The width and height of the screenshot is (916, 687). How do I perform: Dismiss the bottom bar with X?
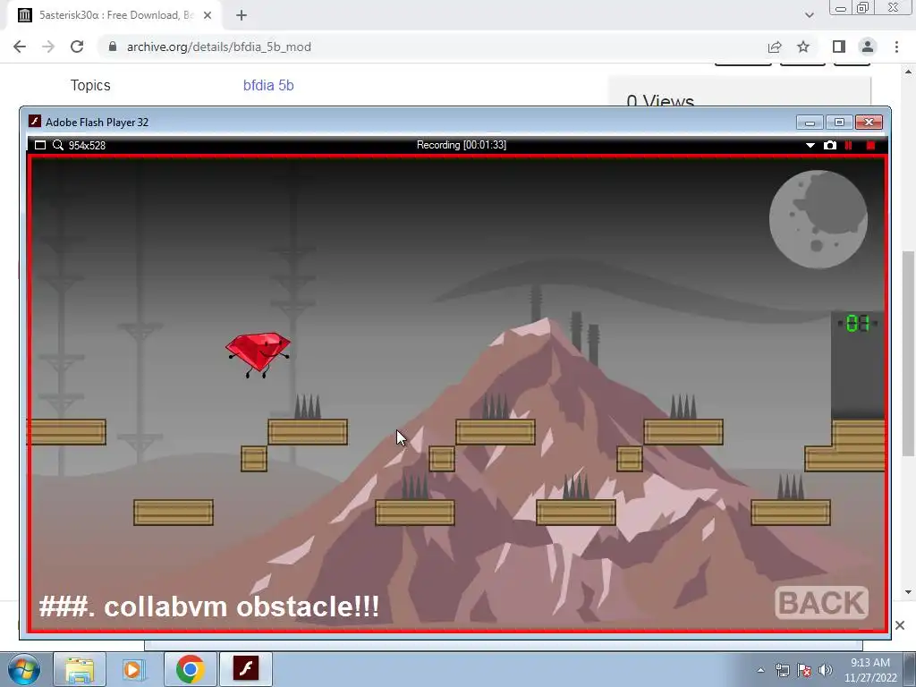click(x=900, y=625)
